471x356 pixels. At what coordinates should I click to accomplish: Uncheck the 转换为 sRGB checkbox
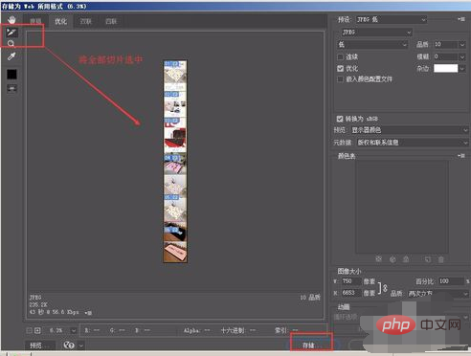340,119
